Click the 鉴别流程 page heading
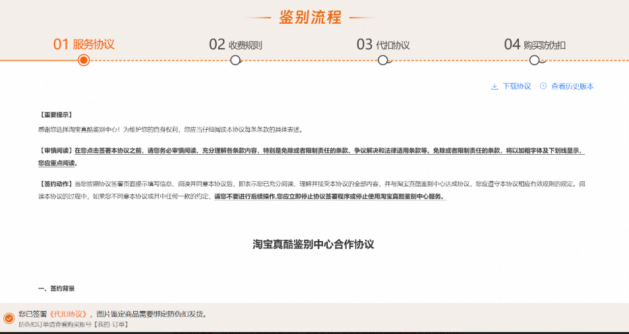The width and height of the screenshot is (629, 334). pos(310,18)
